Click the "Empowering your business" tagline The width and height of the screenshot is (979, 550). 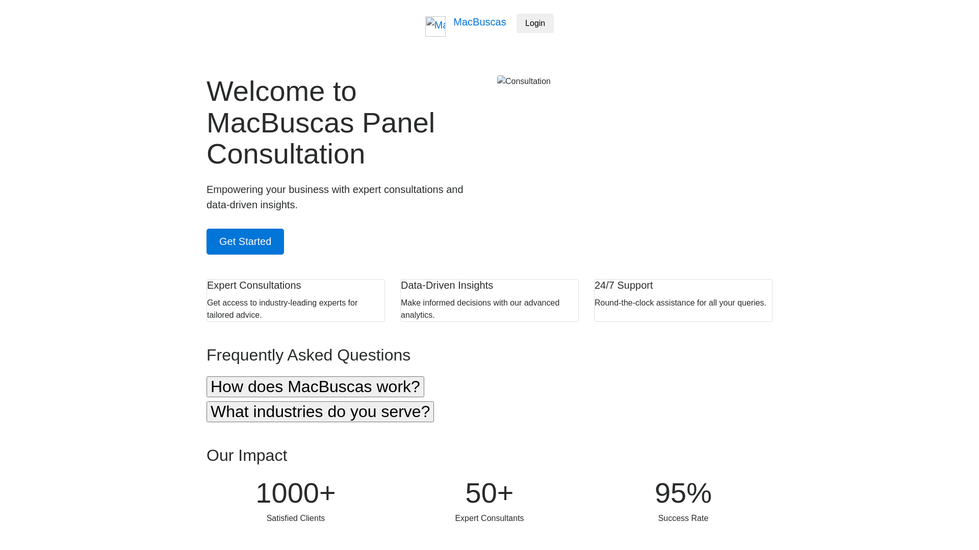[335, 197]
